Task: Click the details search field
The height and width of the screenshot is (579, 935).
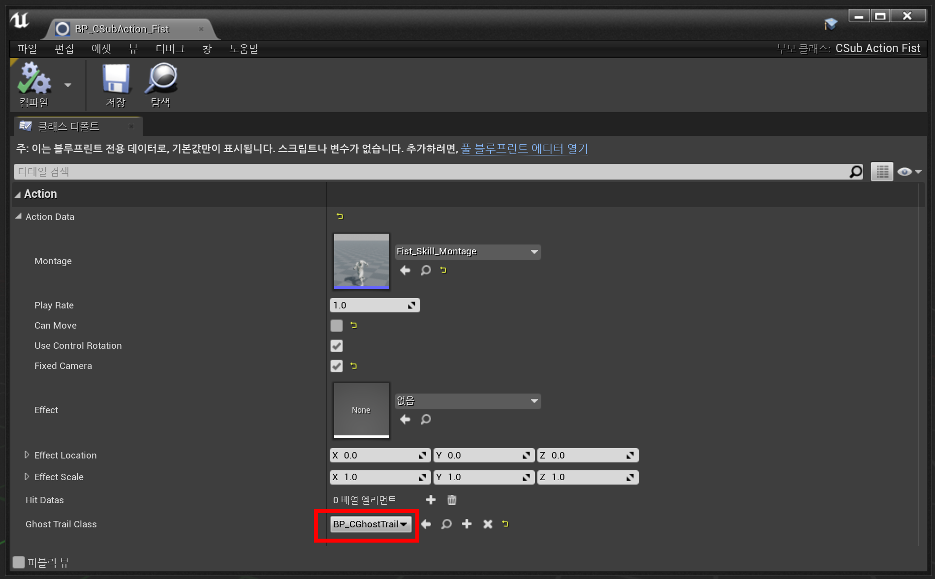Action: tap(430, 172)
